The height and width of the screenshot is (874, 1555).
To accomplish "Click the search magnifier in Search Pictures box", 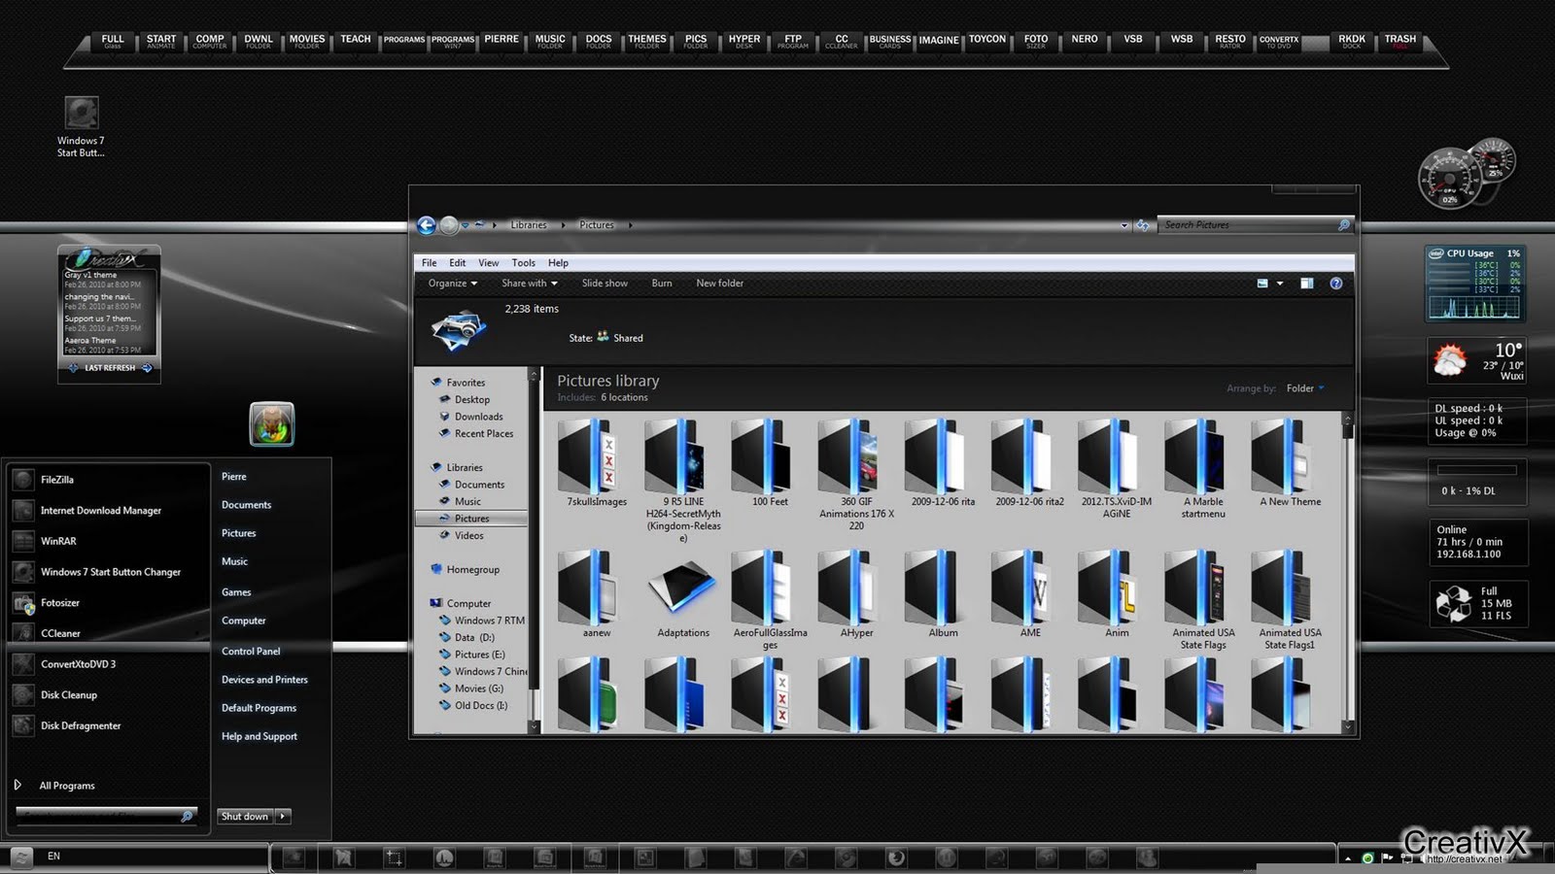I will tap(1344, 225).
